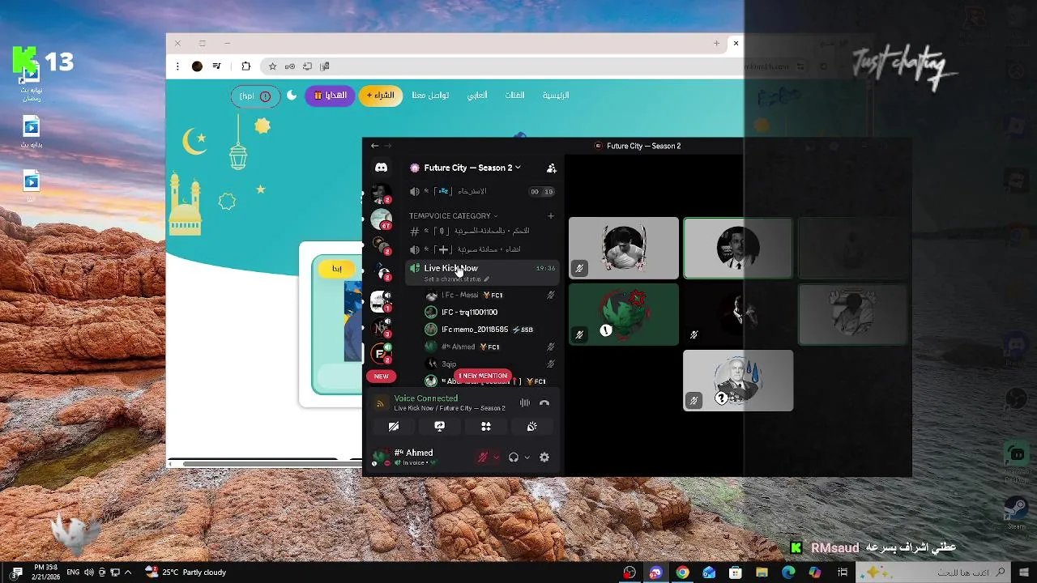Open the الفئات nav item
Viewport: 1037px width, 583px height.
pyautogui.click(x=514, y=96)
